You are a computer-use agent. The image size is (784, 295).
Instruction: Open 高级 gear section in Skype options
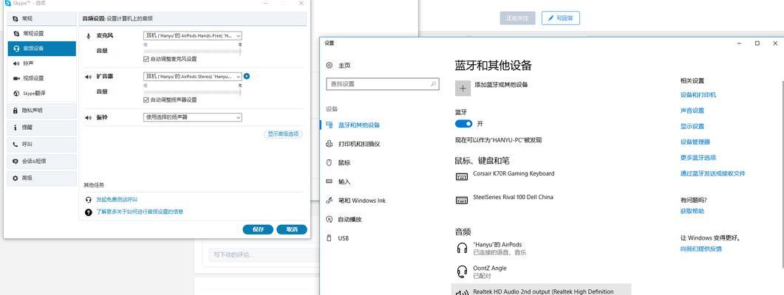tap(42, 178)
